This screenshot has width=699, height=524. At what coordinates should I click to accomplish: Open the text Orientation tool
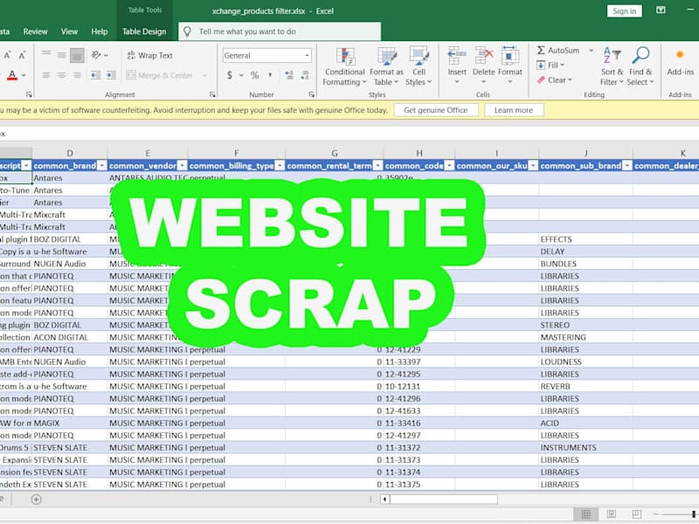(96, 55)
